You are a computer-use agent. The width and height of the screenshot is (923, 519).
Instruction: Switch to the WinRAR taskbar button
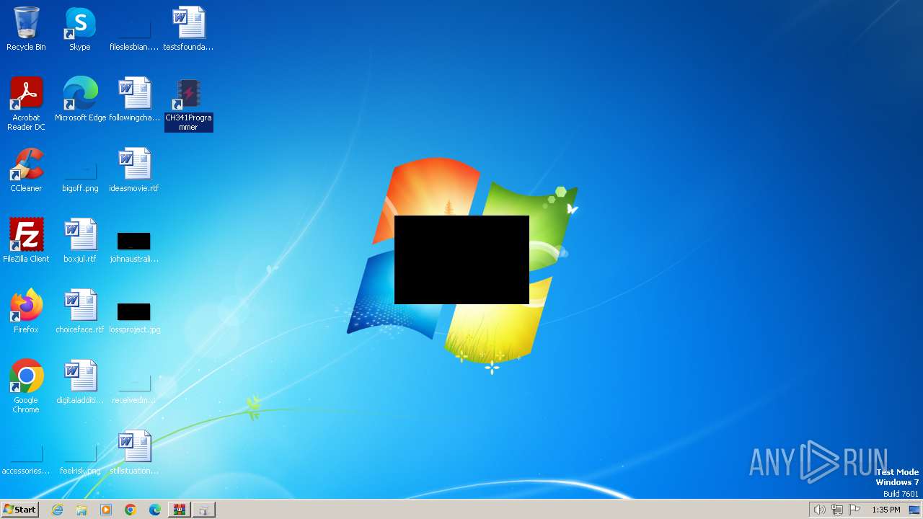tap(179, 510)
